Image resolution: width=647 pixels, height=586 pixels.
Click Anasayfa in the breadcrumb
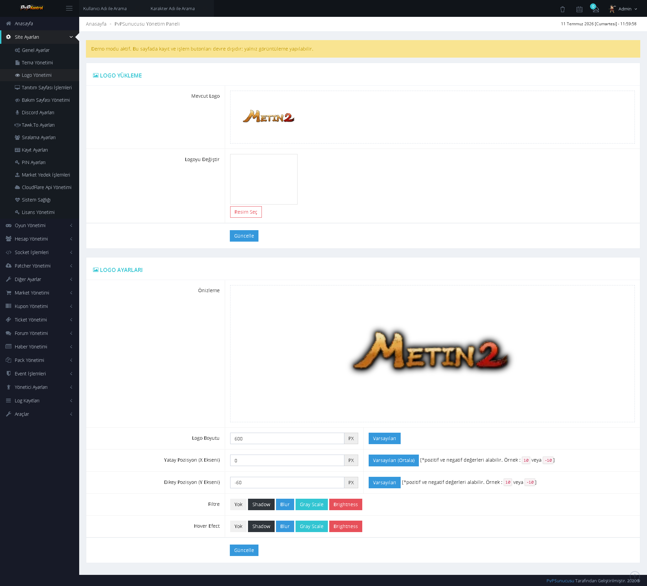(x=96, y=24)
